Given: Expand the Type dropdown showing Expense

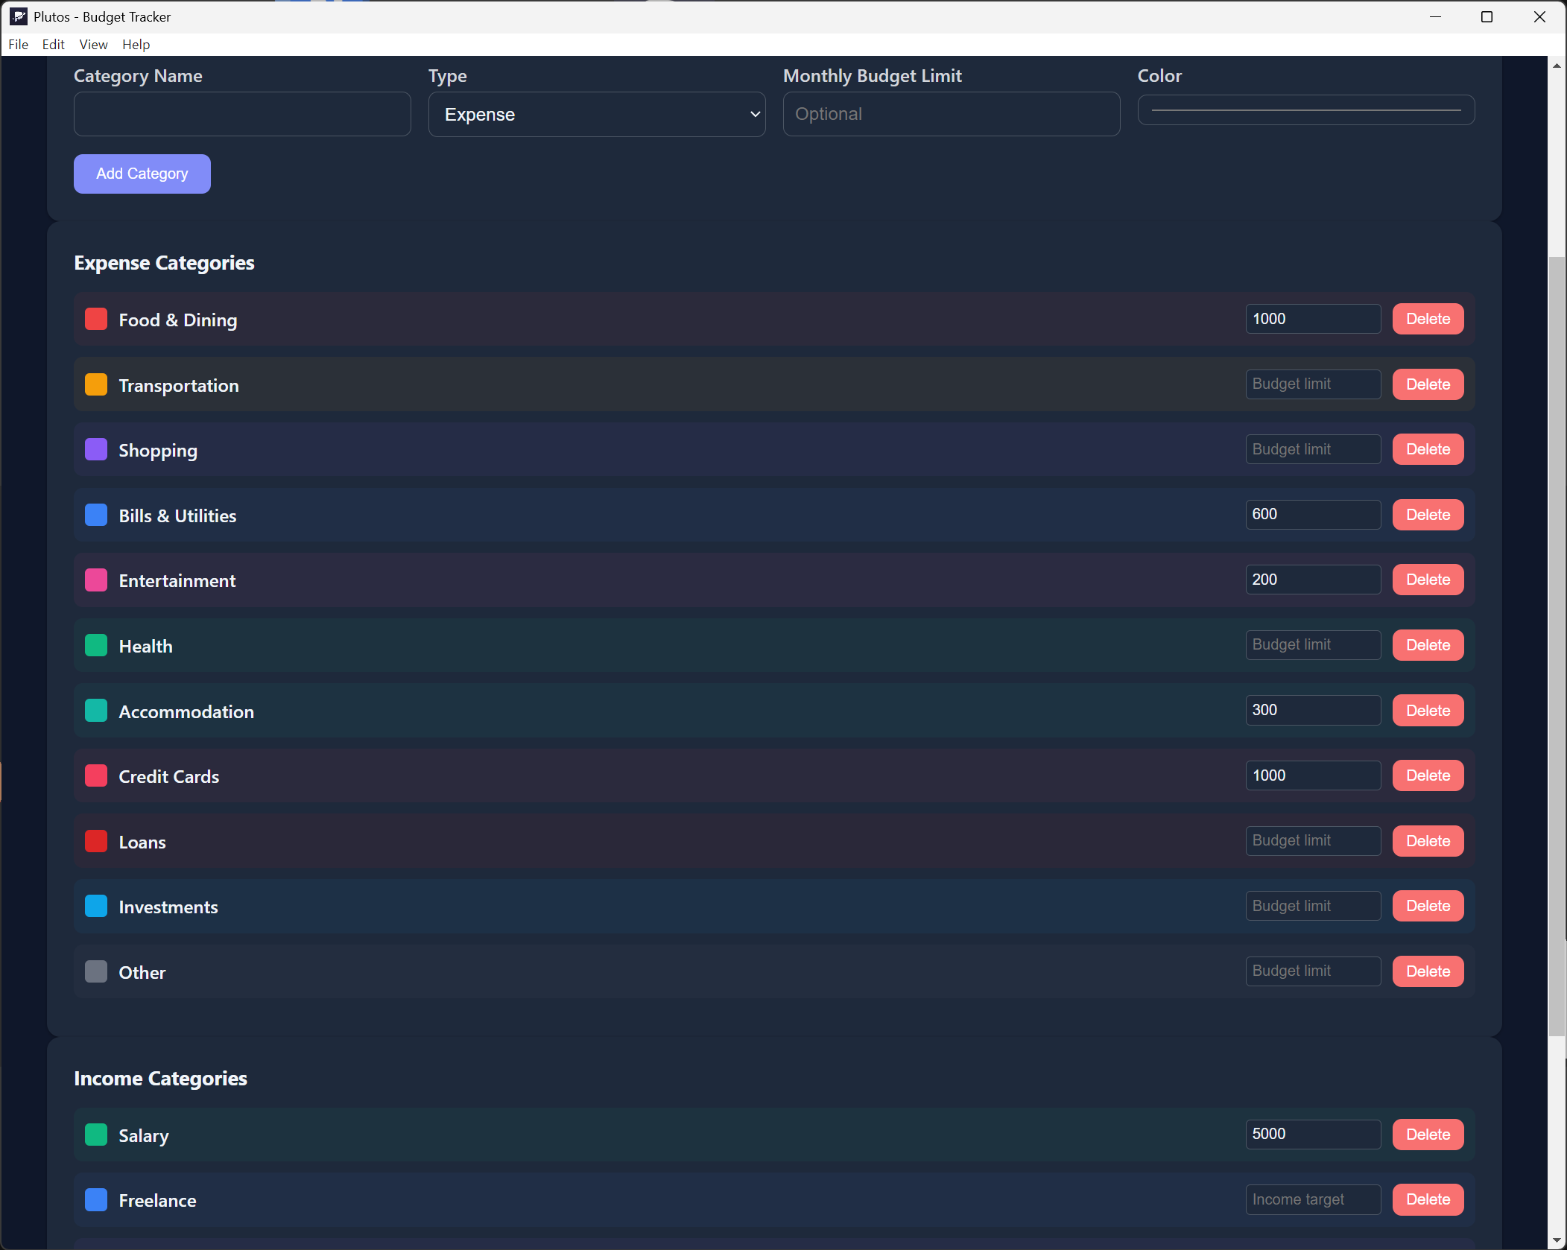Looking at the screenshot, I should click(x=596, y=114).
